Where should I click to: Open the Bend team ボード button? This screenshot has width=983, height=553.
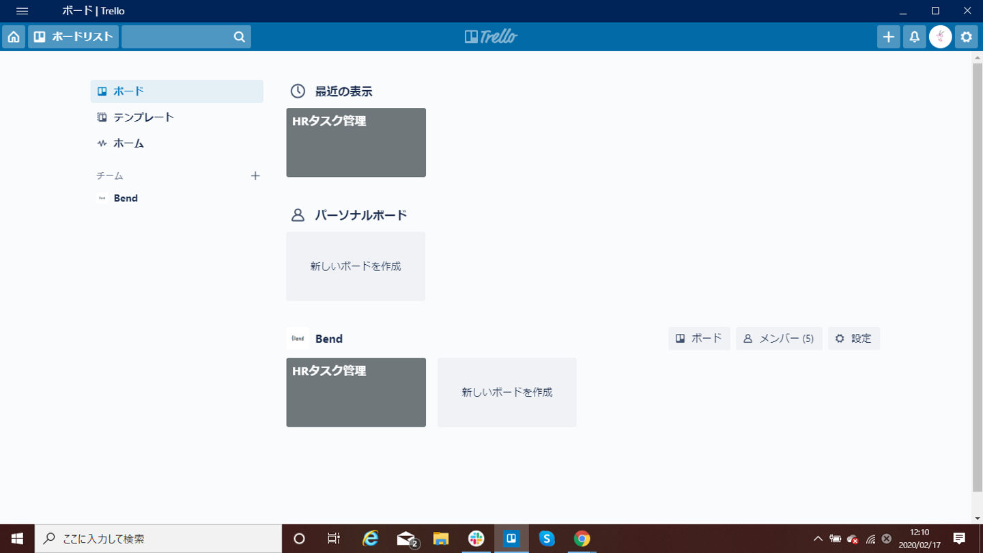coord(699,339)
